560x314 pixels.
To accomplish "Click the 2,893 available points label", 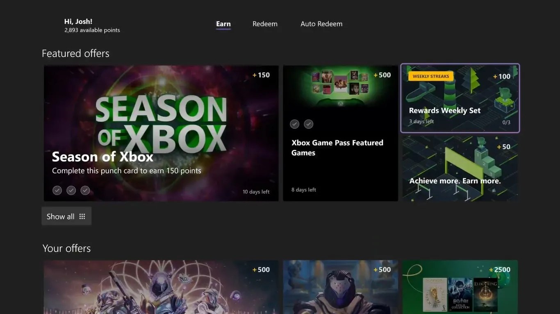I will tap(92, 30).
